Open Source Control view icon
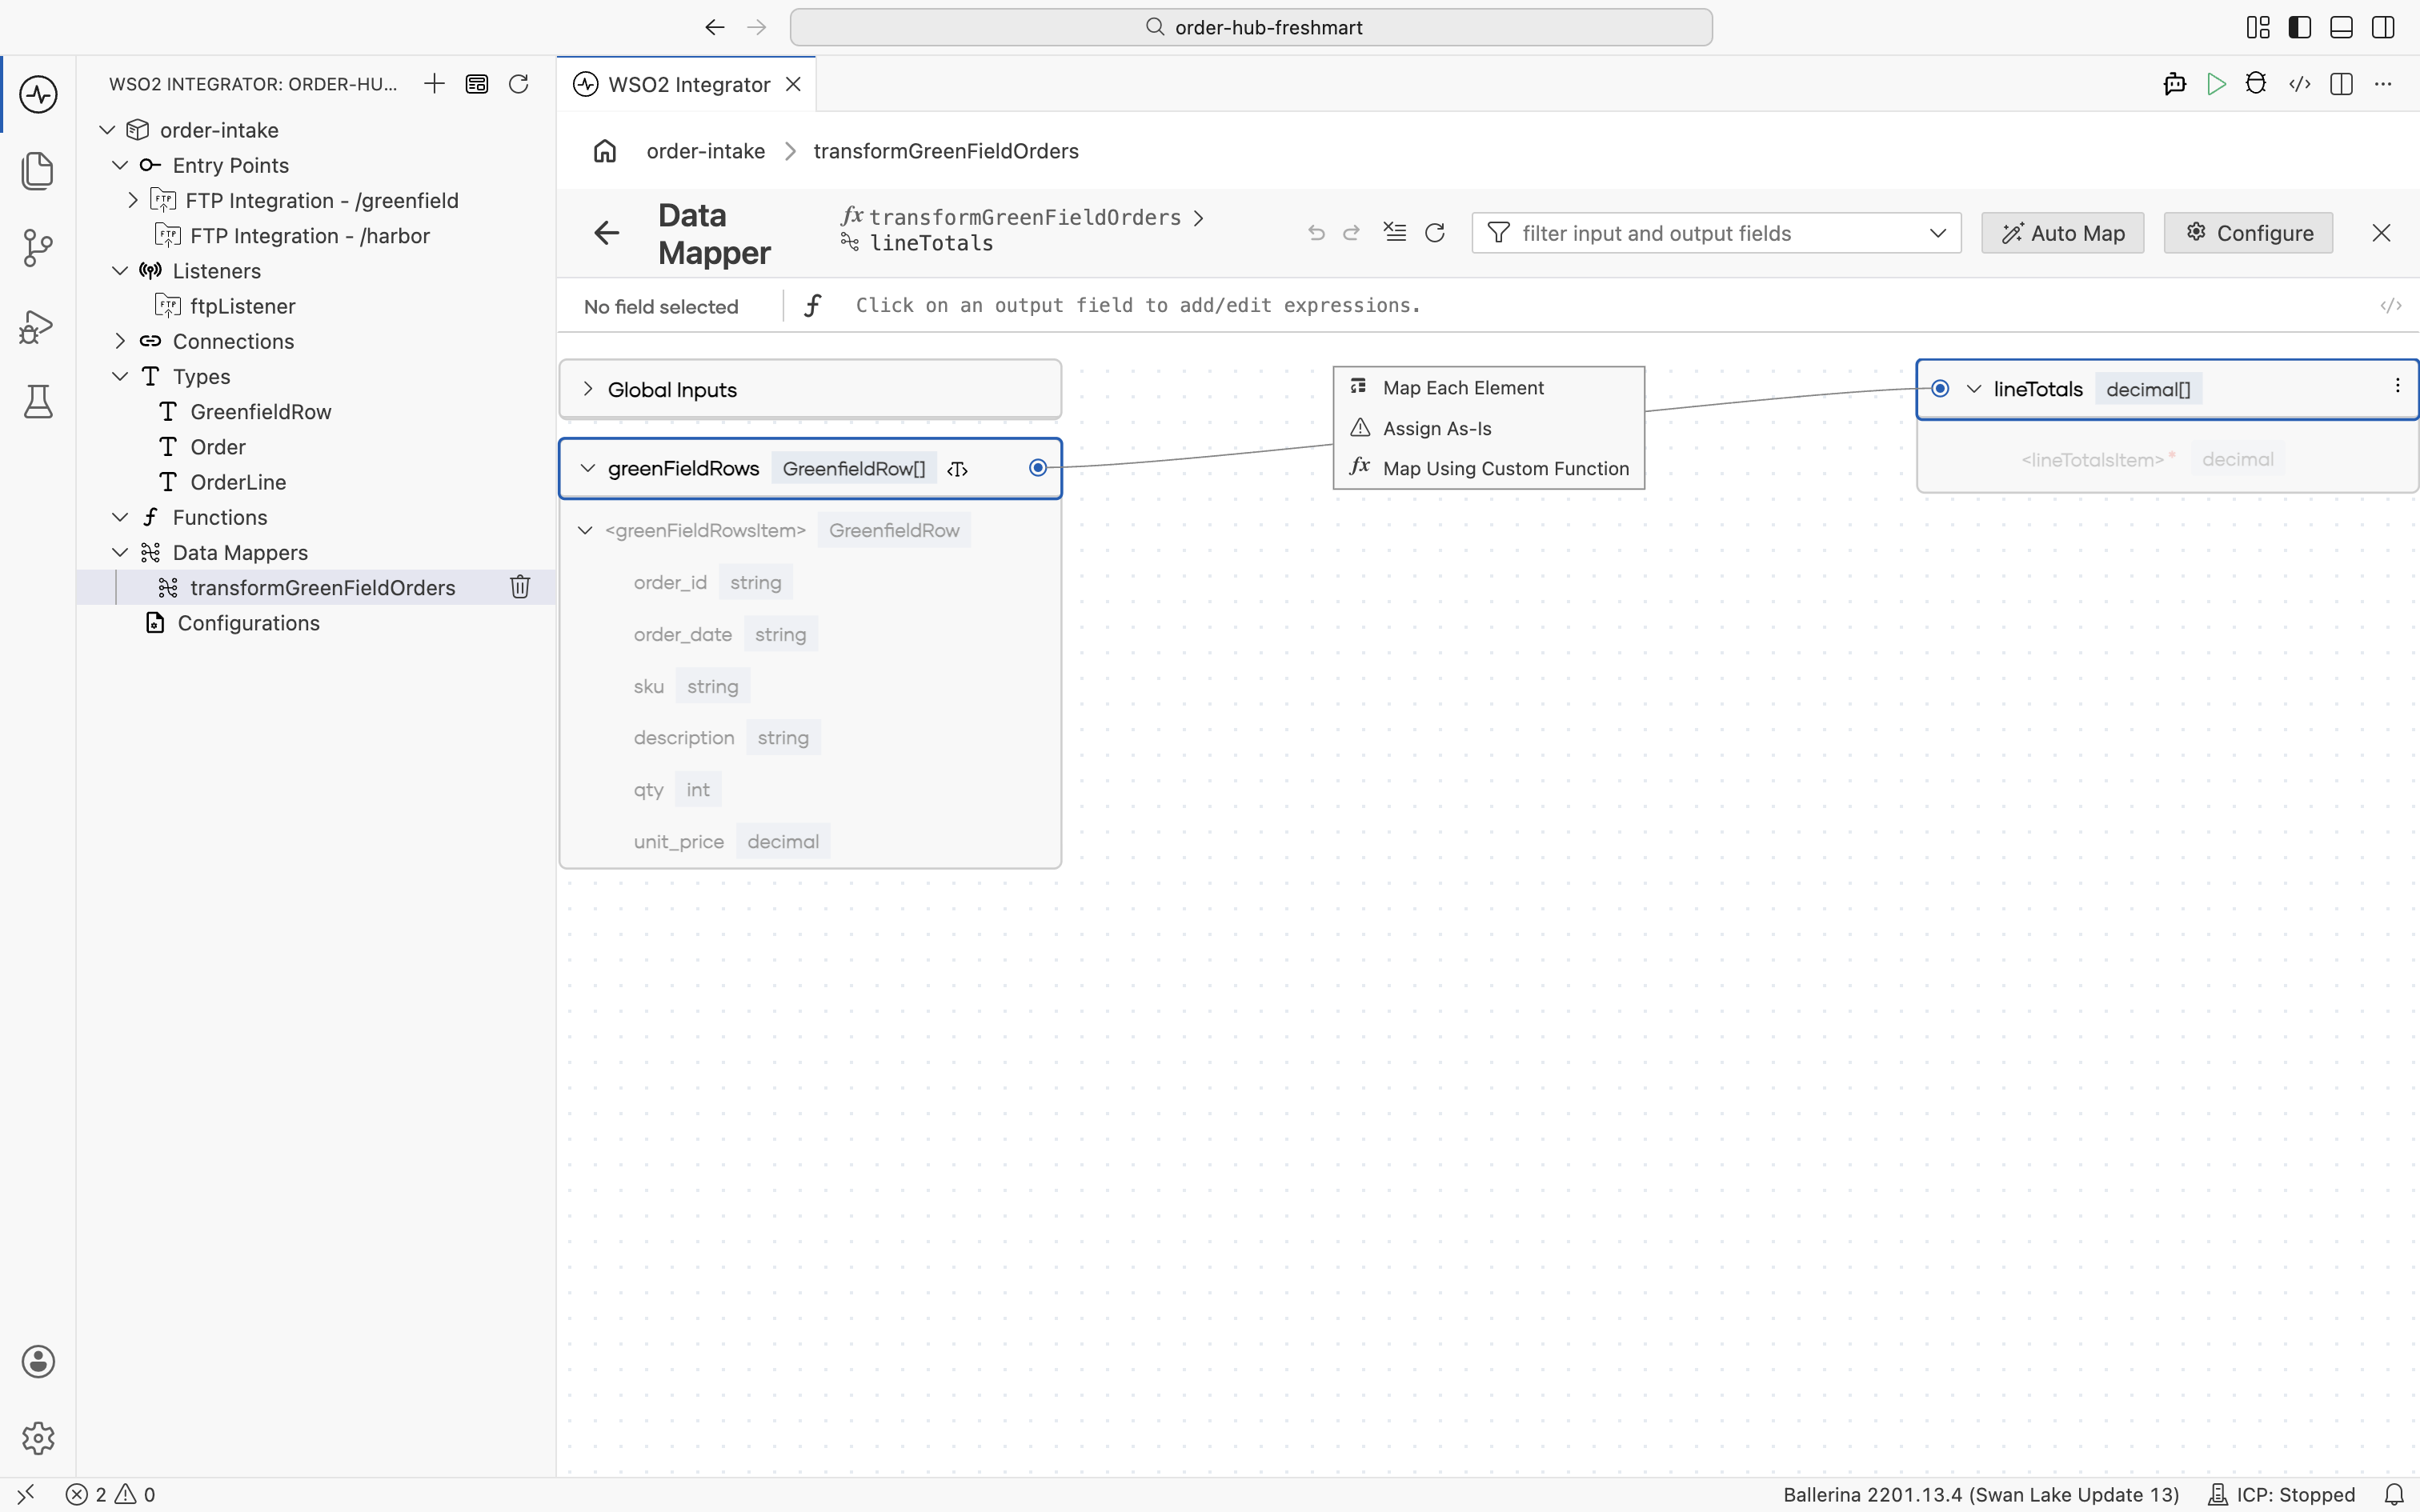The height and width of the screenshot is (1512, 2420). [38, 248]
